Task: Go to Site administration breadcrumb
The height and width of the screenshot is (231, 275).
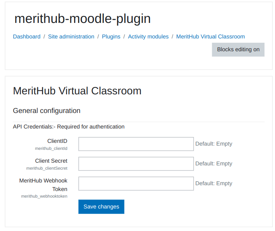Action: pos(71,36)
